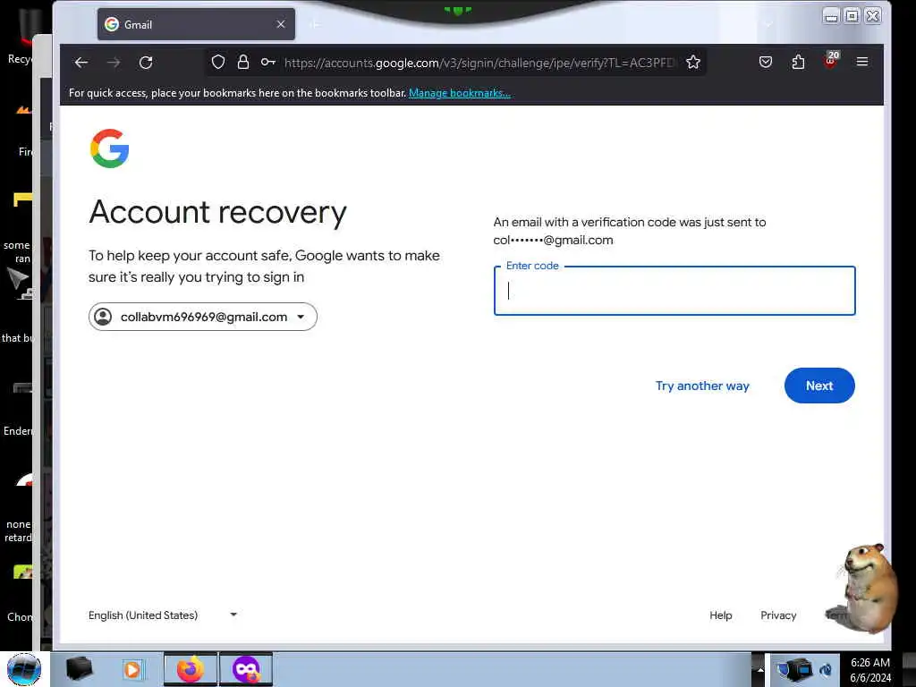Open the black box app on the taskbar
916x687 pixels.
coord(79,669)
